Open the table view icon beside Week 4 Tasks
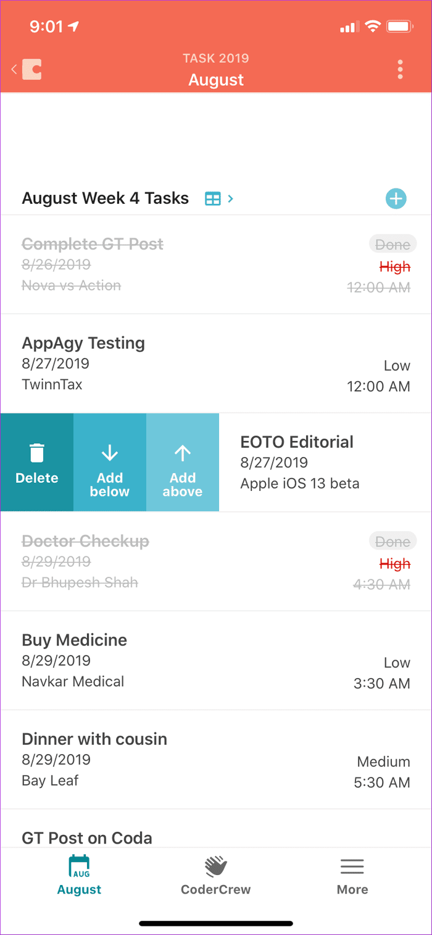 coord(212,199)
